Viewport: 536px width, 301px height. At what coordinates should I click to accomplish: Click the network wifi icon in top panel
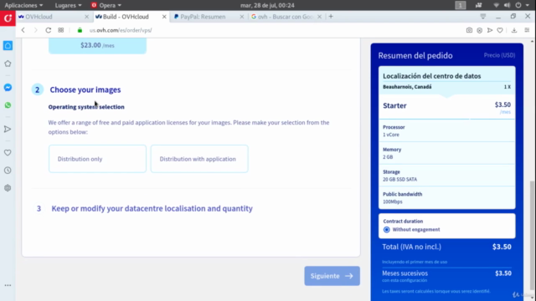click(x=497, y=5)
